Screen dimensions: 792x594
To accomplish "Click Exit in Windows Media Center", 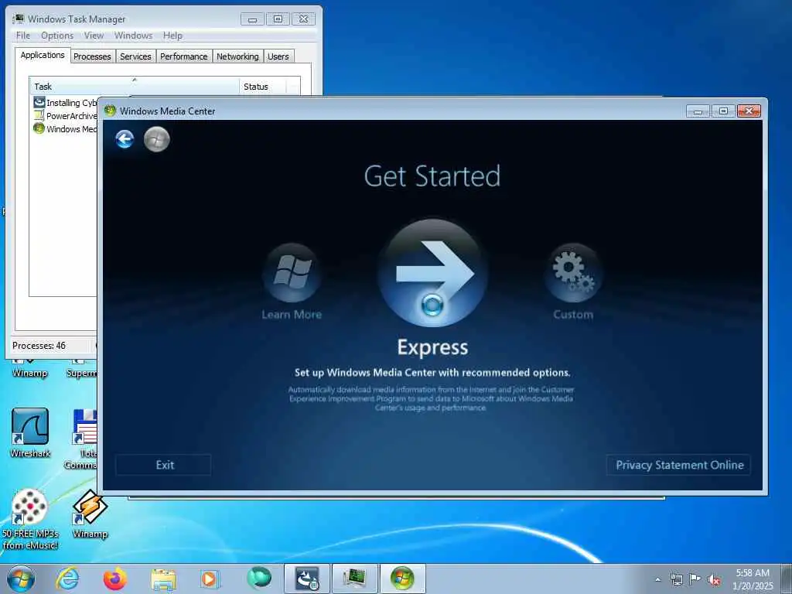I will [x=164, y=465].
